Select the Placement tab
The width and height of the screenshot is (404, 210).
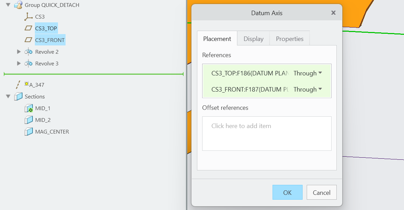[x=217, y=39]
